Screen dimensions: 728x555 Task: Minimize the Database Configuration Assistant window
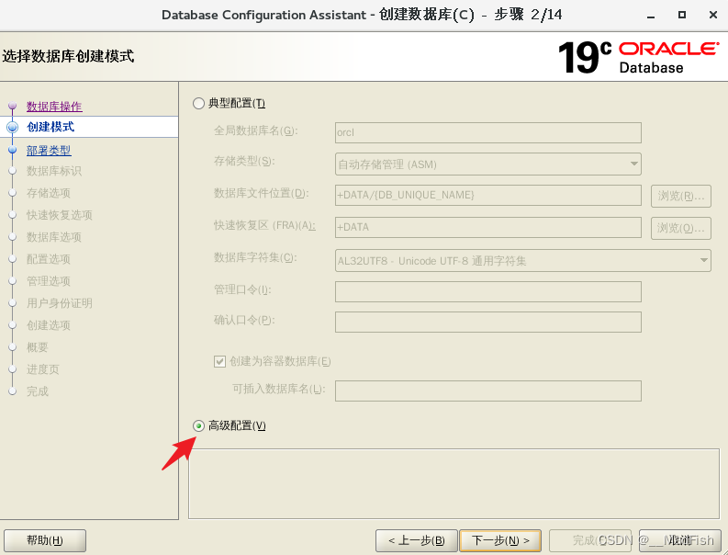[x=651, y=16]
